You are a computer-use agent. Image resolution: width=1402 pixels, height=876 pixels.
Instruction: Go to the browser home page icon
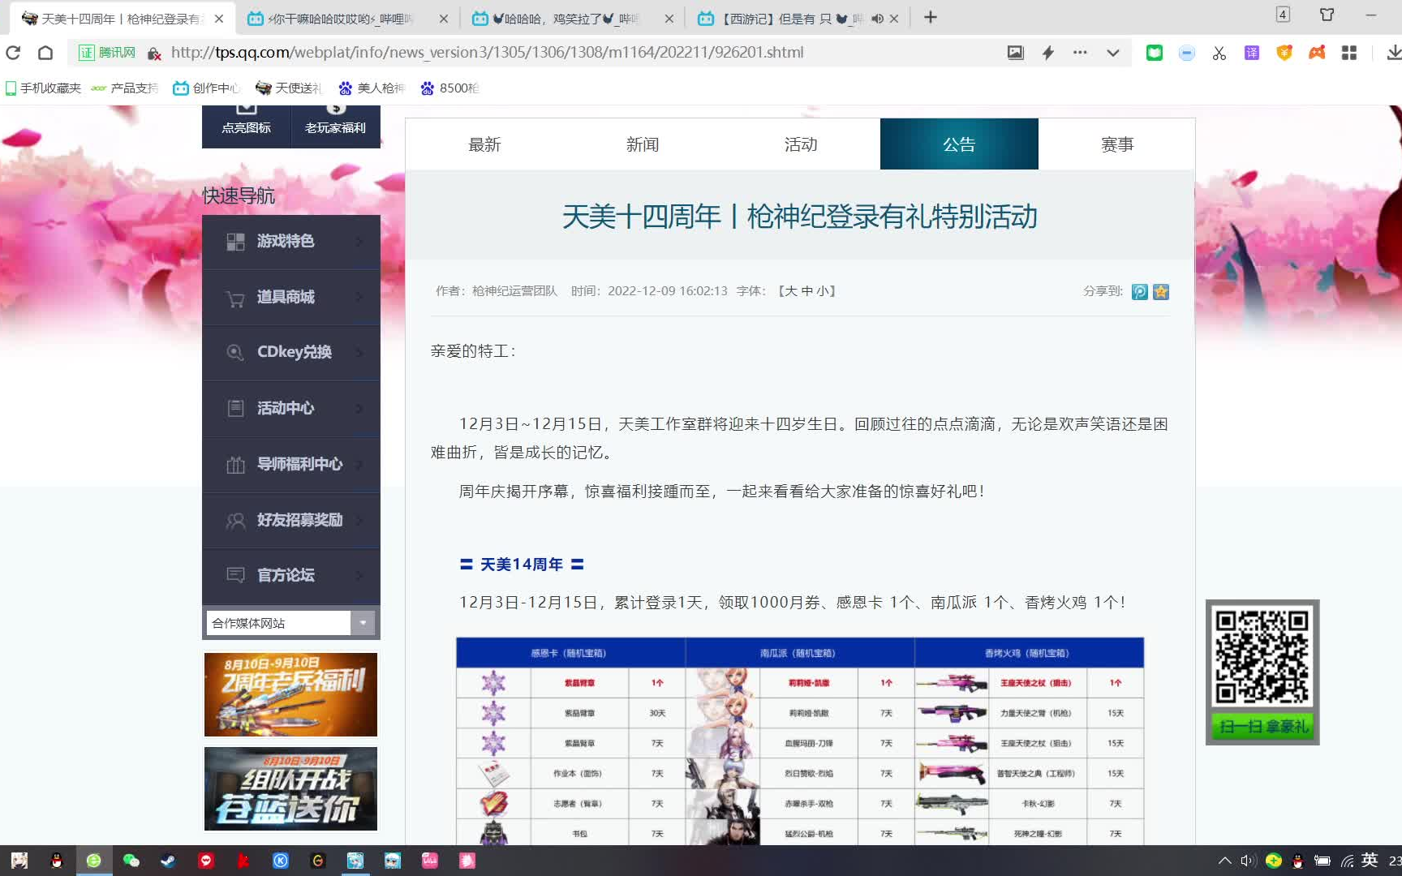(45, 53)
